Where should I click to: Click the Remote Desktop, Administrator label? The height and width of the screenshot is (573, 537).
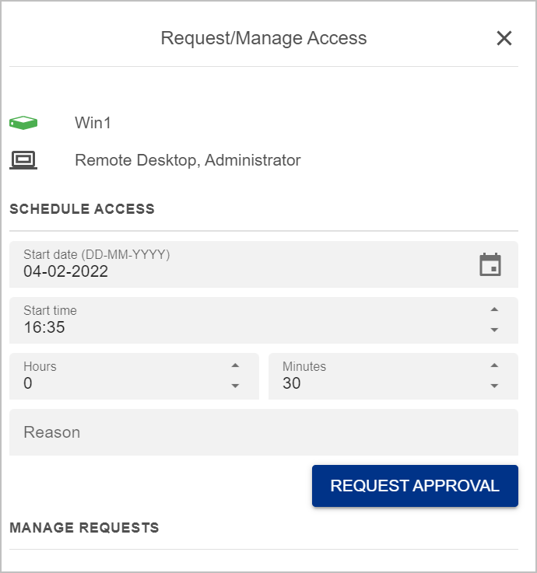coord(188,160)
